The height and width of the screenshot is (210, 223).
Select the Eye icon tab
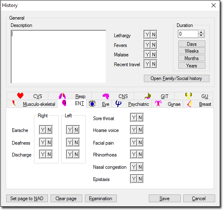(x=92, y=104)
